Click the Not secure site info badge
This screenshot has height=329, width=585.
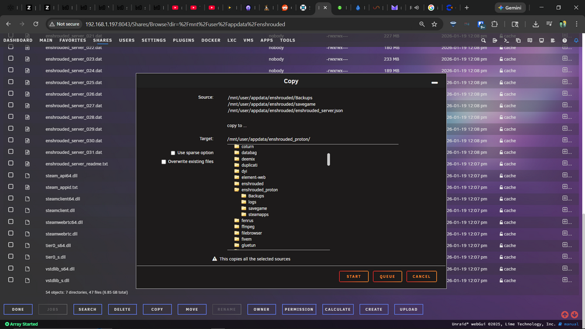[x=64, y=24]
